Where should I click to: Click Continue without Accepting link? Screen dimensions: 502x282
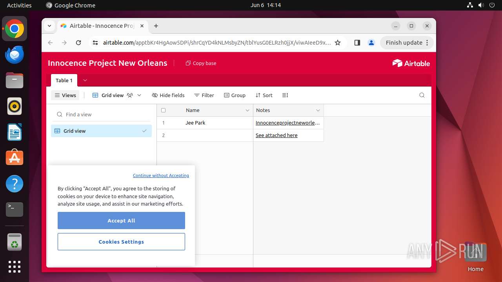[161, 175]
